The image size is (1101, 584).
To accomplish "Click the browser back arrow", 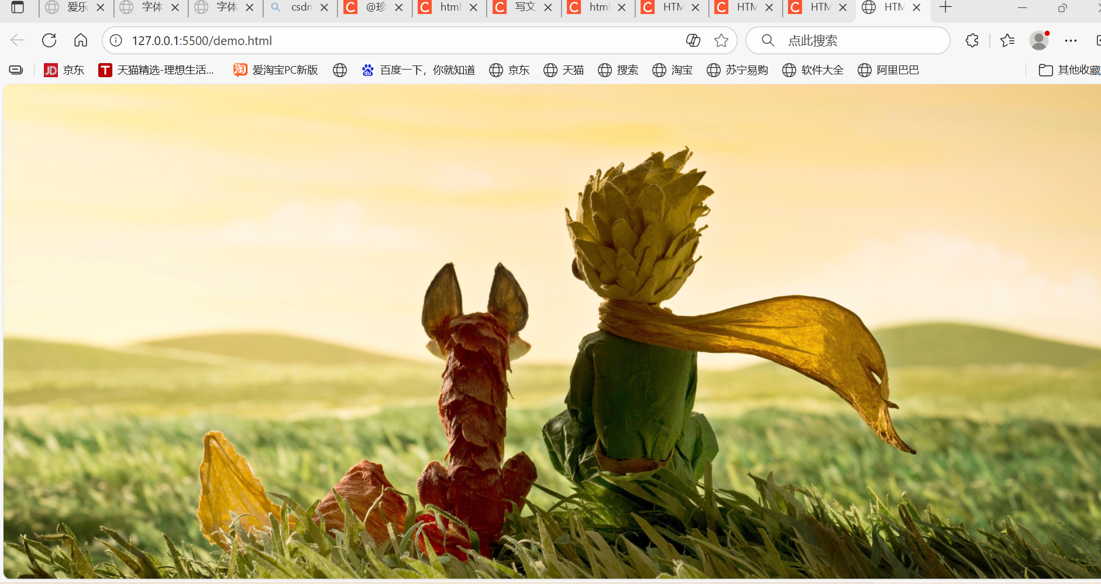I will 18,40.
